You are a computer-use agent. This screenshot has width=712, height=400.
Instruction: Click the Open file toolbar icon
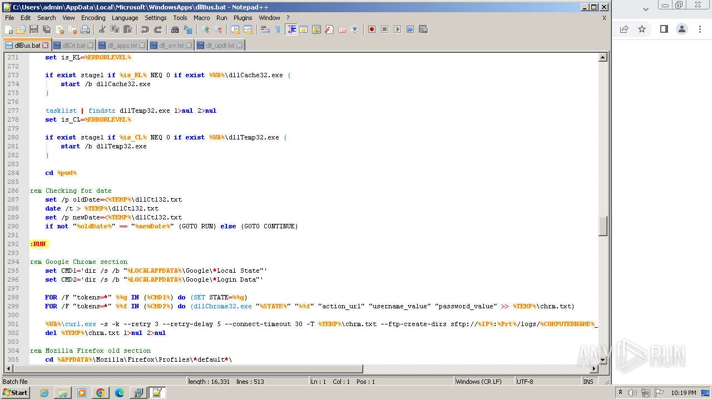[21, 29]
